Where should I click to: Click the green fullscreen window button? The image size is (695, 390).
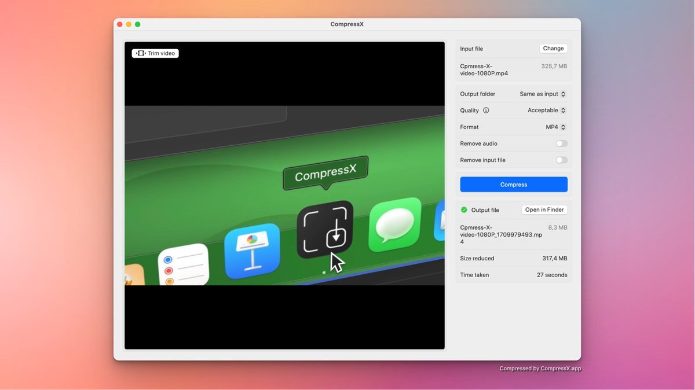138,24
